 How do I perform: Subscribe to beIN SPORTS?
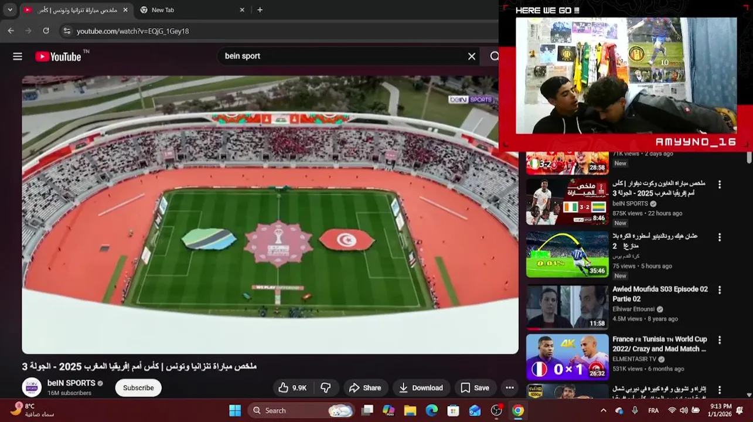tap(138, 388)
